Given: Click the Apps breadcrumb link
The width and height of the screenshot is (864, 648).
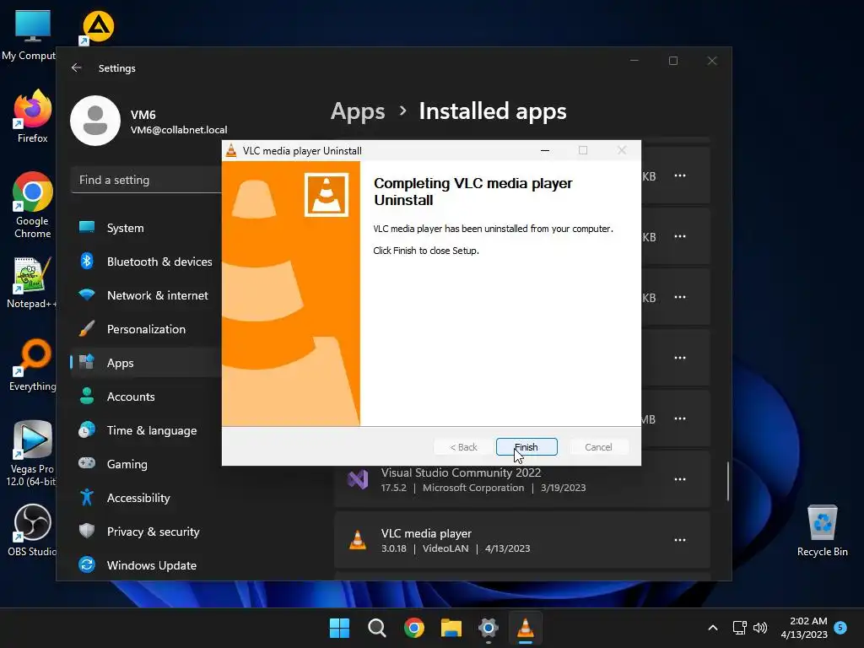Looking at the screenshot, I should coord(358,111).
